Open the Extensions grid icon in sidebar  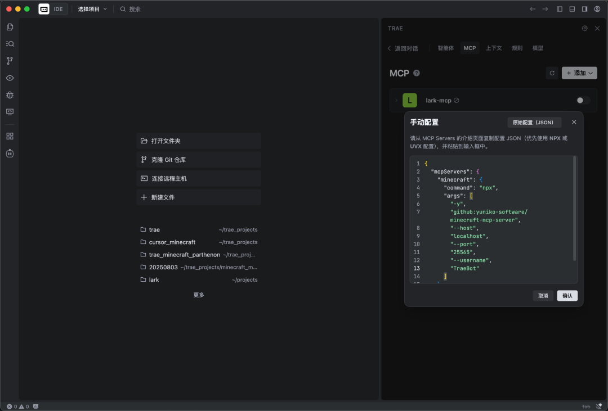pos(10,136)
